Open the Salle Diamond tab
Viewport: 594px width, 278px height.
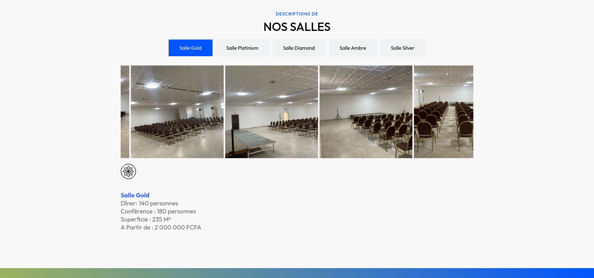point(299,48)
